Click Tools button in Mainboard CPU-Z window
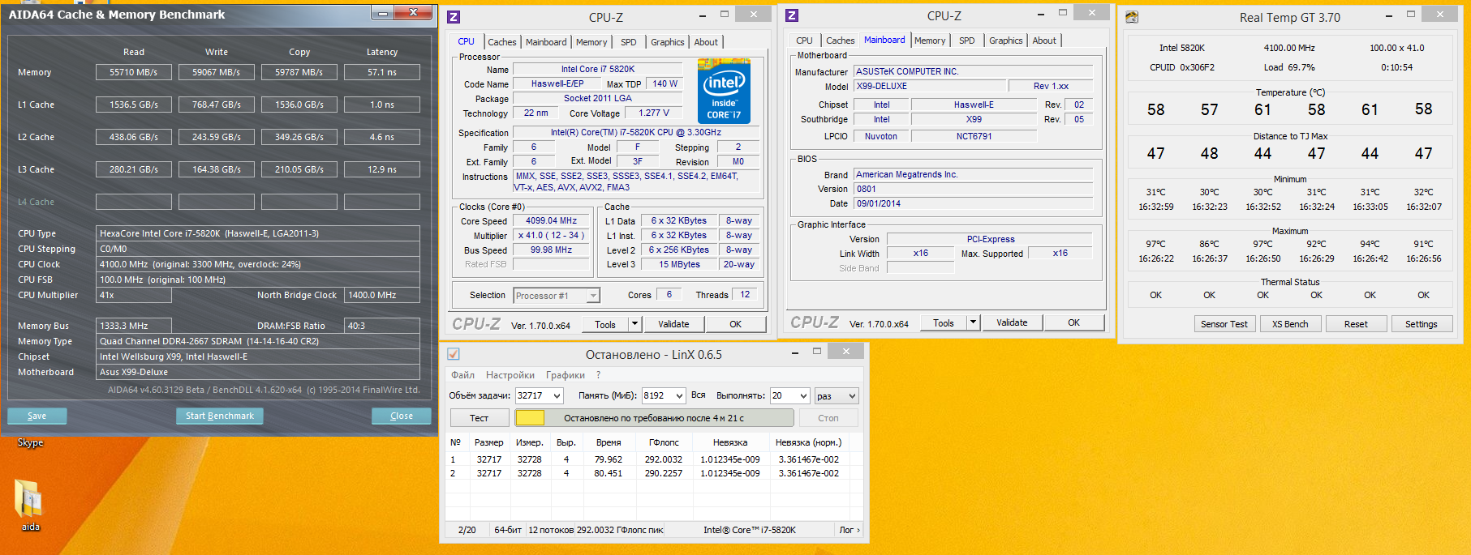1471x555 pixels. [x=944, y=322]
